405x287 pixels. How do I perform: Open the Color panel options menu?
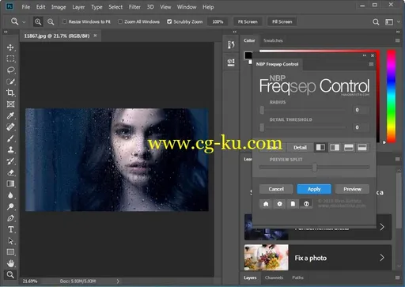point(397,40)
